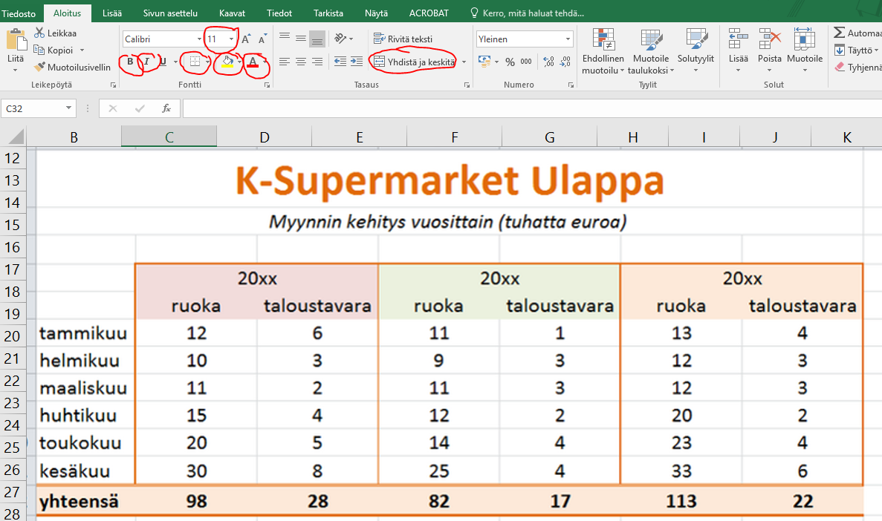The height and width of the screenshot is (521, 882).
Task: Click the Lisää (Insert cells) icon
Action: tap(738, 39)
